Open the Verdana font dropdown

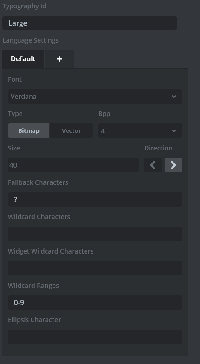point(95,97)
